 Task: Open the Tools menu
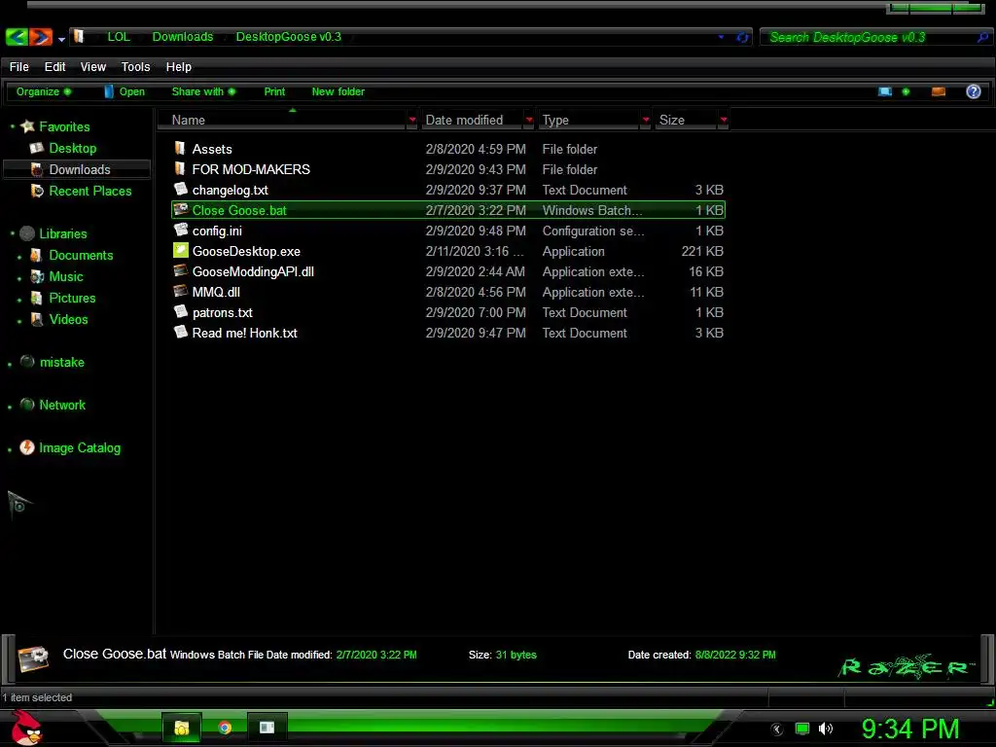(x=135, y=67)
